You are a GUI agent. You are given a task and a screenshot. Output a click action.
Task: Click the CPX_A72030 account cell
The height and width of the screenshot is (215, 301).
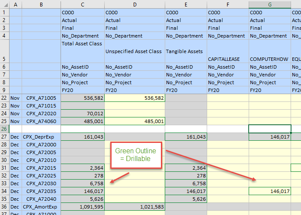coord(41,183)
